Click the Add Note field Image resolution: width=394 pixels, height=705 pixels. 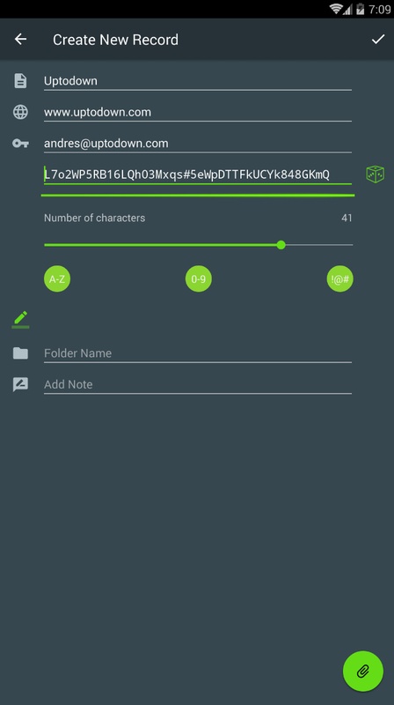pyautogui.click(x=198, y=385)
